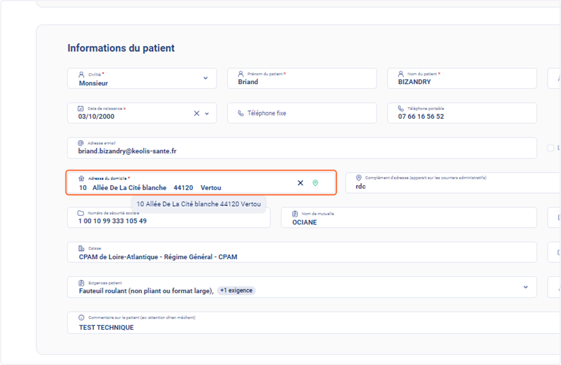The image size is (561, 365).
Task: Click the @ icon in Adresse email
Action: tap(80, 143)
